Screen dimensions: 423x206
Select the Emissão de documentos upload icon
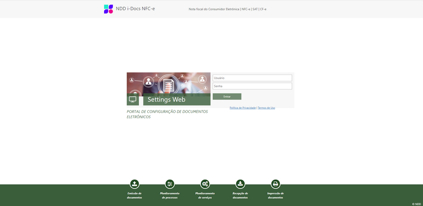134,184
